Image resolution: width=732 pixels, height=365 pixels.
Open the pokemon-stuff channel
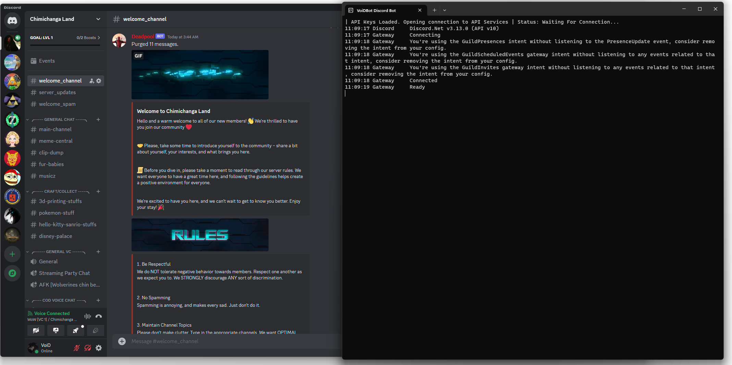point(66,213)
